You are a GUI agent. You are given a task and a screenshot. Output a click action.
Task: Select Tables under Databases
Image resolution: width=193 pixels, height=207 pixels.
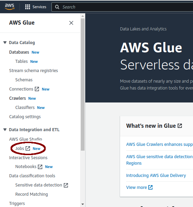tap(21, 61)
